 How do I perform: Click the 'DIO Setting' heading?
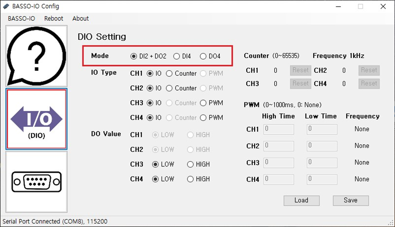(x=102, y=37)
